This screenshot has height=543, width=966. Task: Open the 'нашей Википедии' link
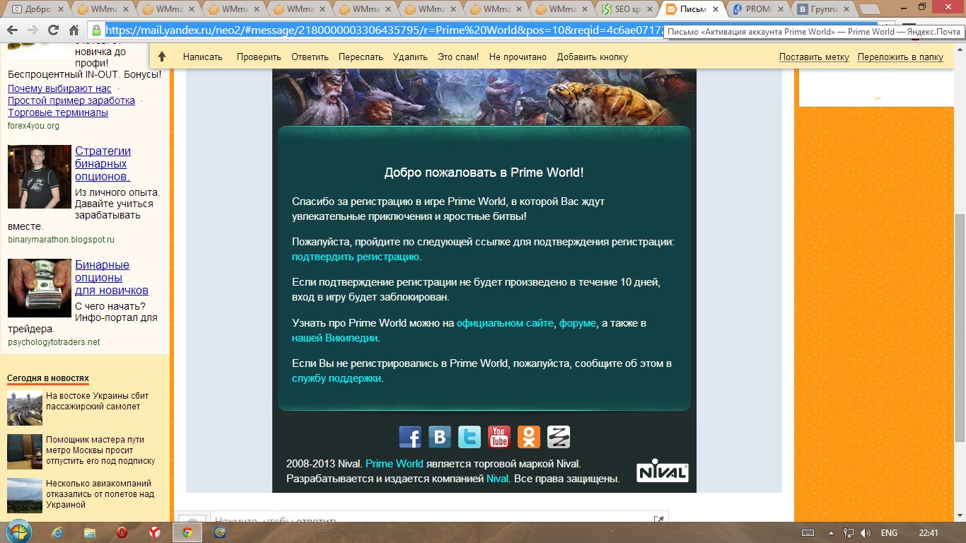[x=334, y=338]
